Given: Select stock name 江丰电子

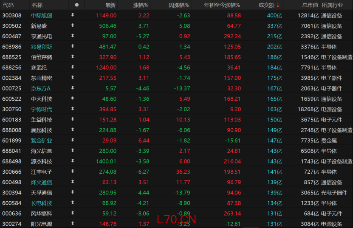Looking at the screenshot, I should tap(42, 172).
